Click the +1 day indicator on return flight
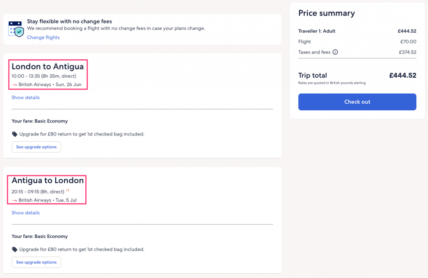 (x=67, y=191)
